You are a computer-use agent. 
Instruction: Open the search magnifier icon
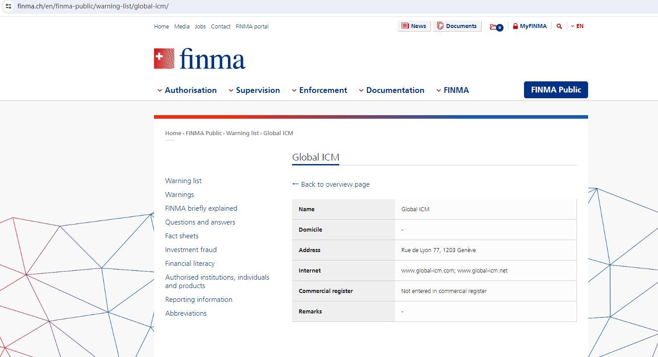(559, 26)
